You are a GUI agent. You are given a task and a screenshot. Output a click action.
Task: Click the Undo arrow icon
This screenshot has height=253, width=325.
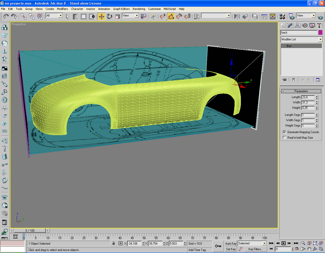pos(6,17)
